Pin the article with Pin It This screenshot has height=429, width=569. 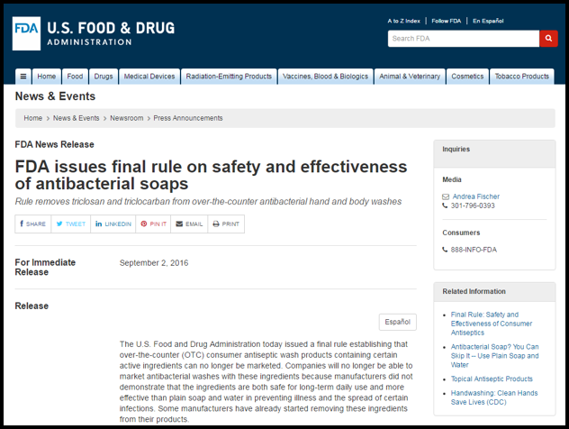(x=154, y=224)
